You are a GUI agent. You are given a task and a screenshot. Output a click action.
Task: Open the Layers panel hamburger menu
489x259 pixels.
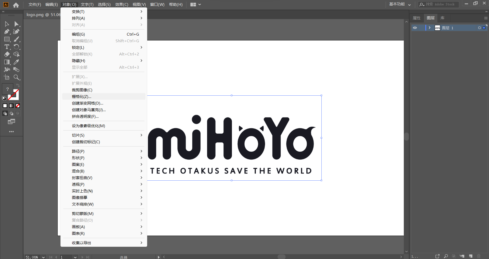[486, 18]
